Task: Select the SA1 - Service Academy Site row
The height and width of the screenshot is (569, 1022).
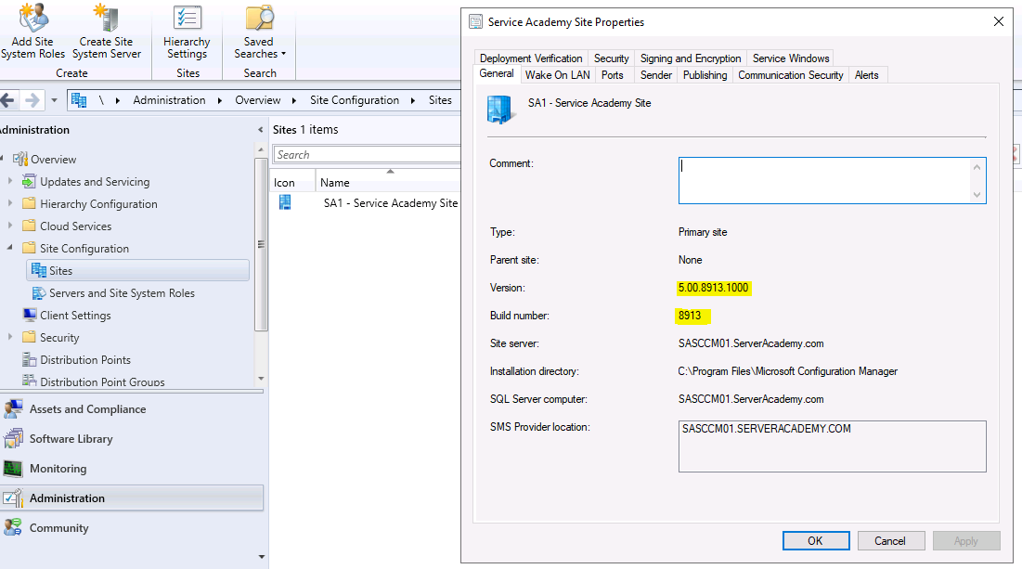Action: pos(390,203)
